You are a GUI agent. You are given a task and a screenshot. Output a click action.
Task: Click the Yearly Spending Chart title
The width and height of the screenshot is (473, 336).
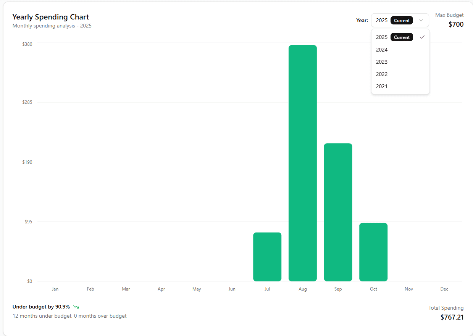51,17
